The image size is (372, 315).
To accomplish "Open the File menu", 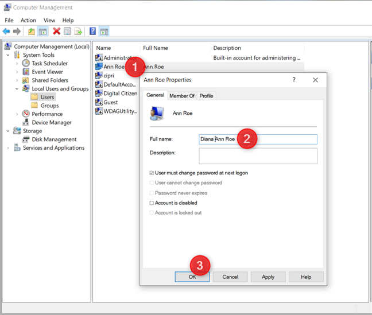I will tap(9, 21).
